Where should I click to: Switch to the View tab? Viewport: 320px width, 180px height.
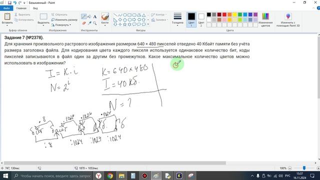pos(35,8)
